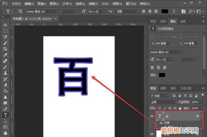The image size is (207, 137).
Task: Open layer opacity slider dropdown
Action: click(202, 102)
